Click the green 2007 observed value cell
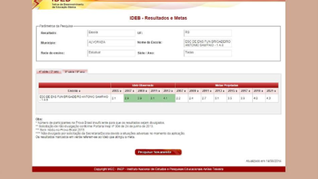318x179 pixels. click(x=130, y=98)
